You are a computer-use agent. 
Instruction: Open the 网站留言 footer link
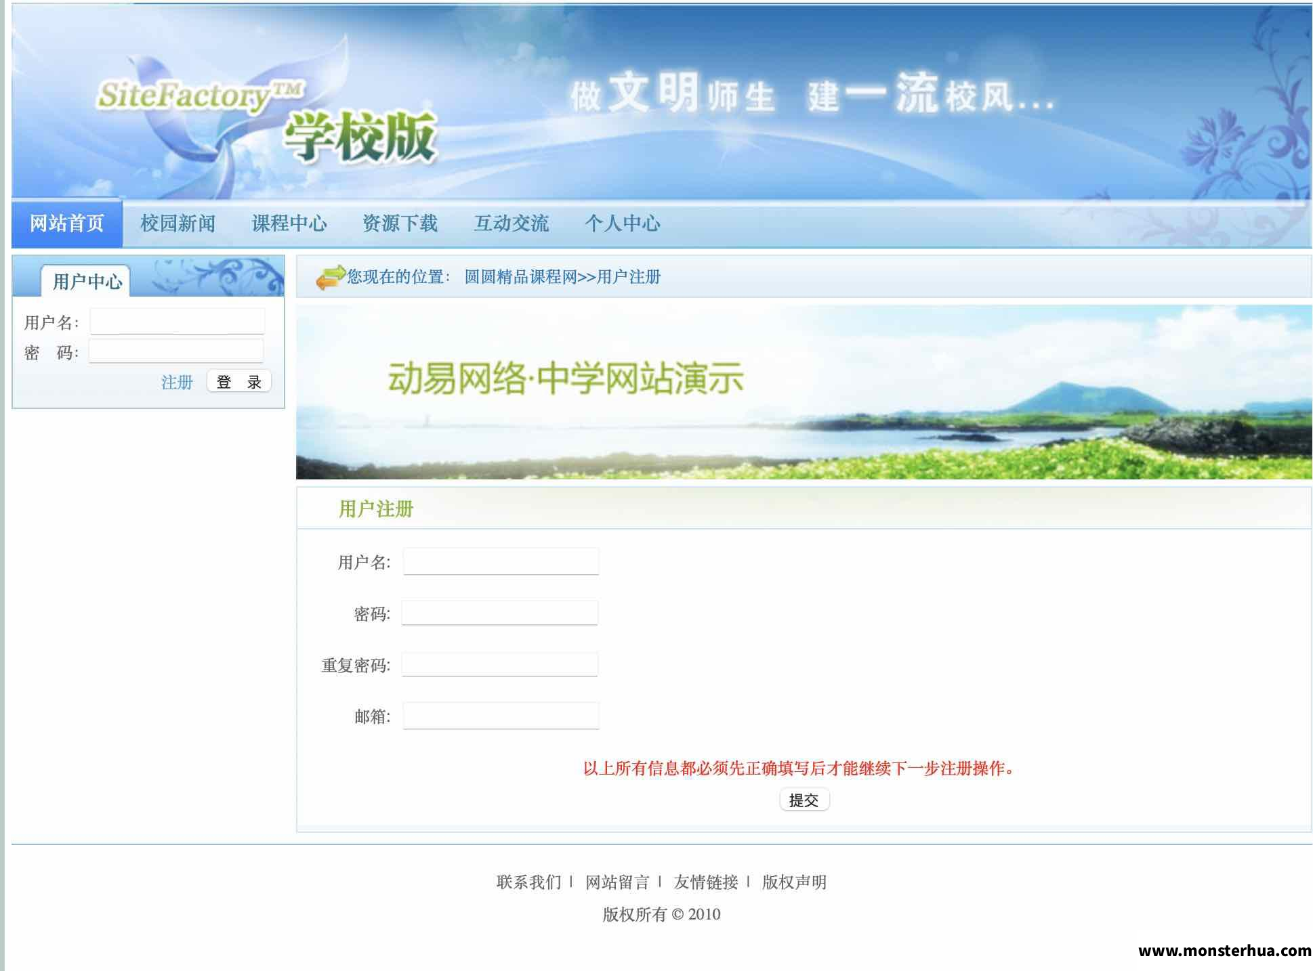pos(617,882)
